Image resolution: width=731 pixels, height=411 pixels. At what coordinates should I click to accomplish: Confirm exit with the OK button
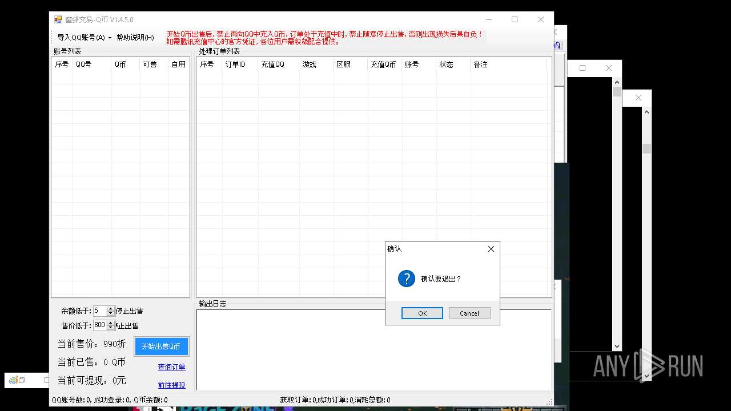pyautogui.click(x=422, y=313)
